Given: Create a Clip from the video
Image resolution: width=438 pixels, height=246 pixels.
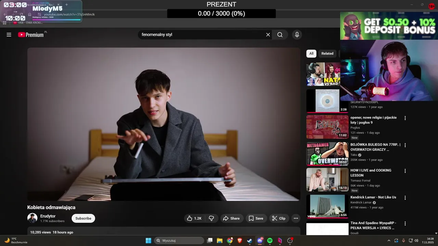Looking at the screenshot, I should pyautogui.click(x=279, y=218).
